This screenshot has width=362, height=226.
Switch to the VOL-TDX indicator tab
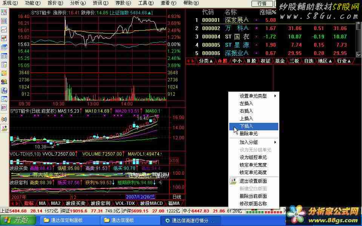tap(125, 203)
